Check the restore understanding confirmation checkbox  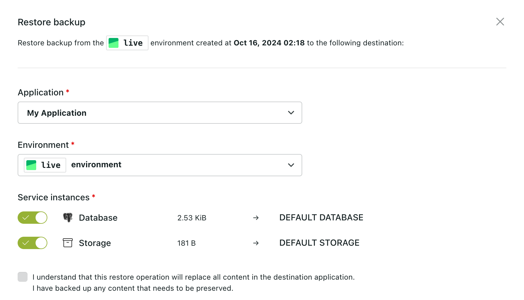[x=23, y=277]
